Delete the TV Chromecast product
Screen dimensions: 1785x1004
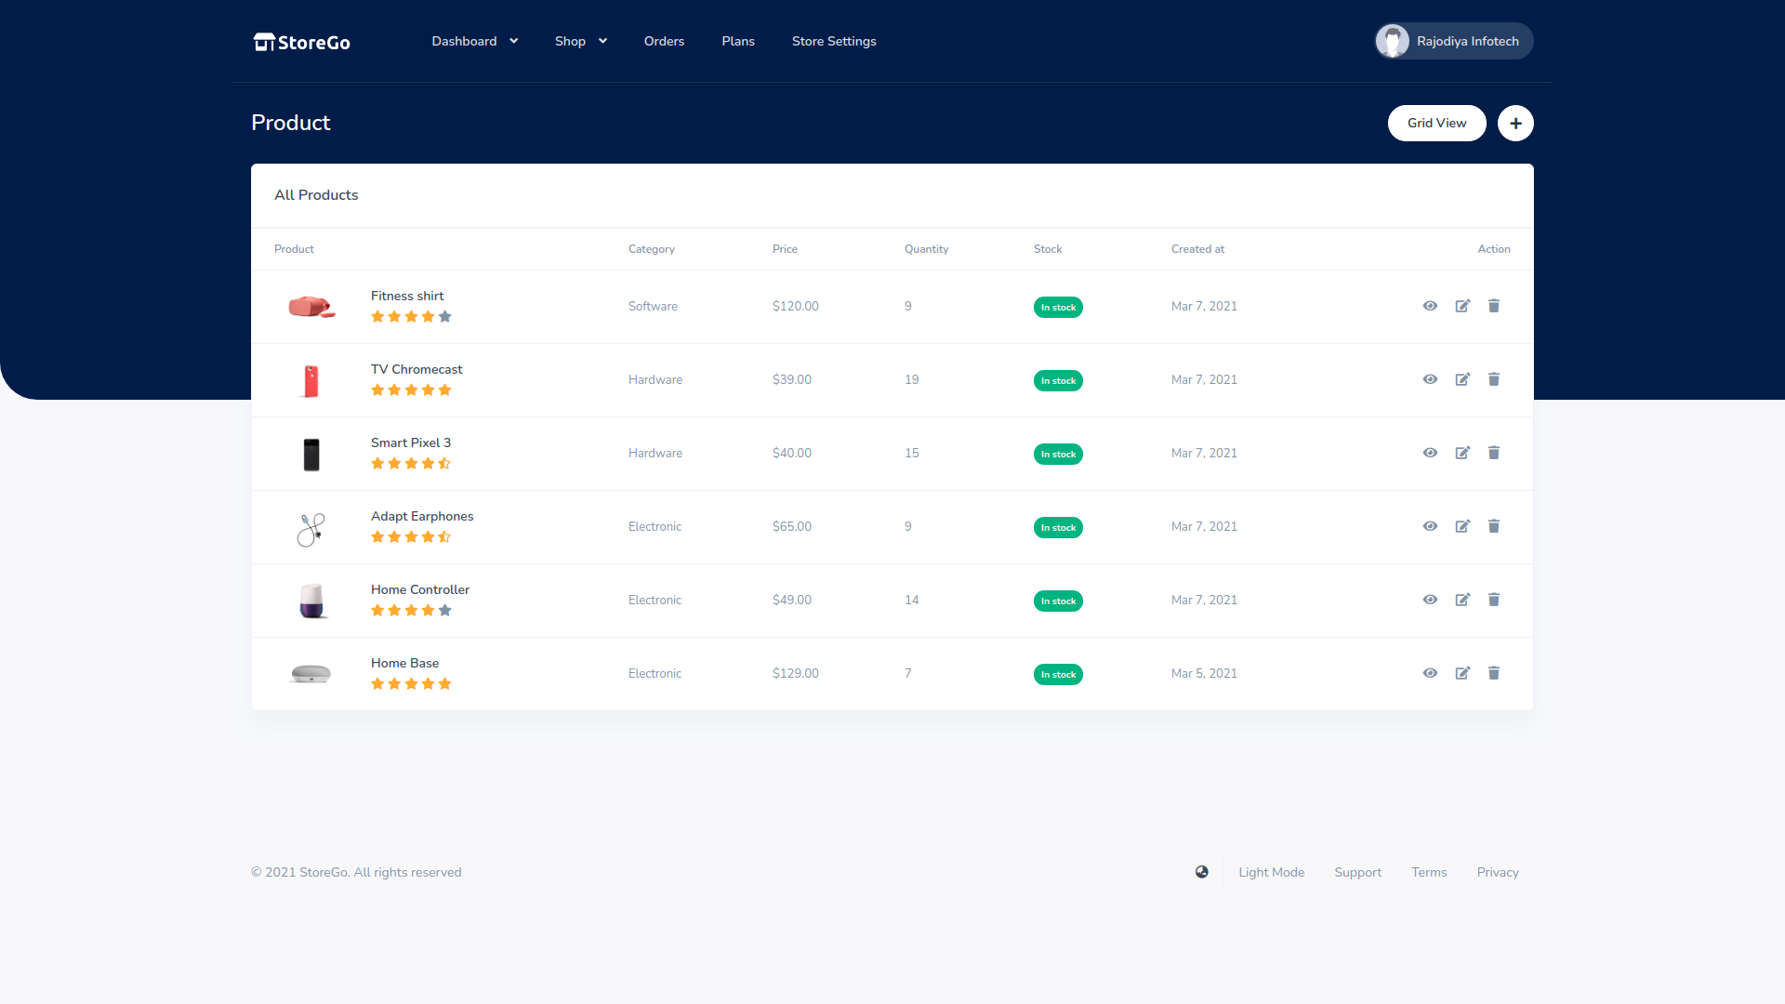[1494, 379]
